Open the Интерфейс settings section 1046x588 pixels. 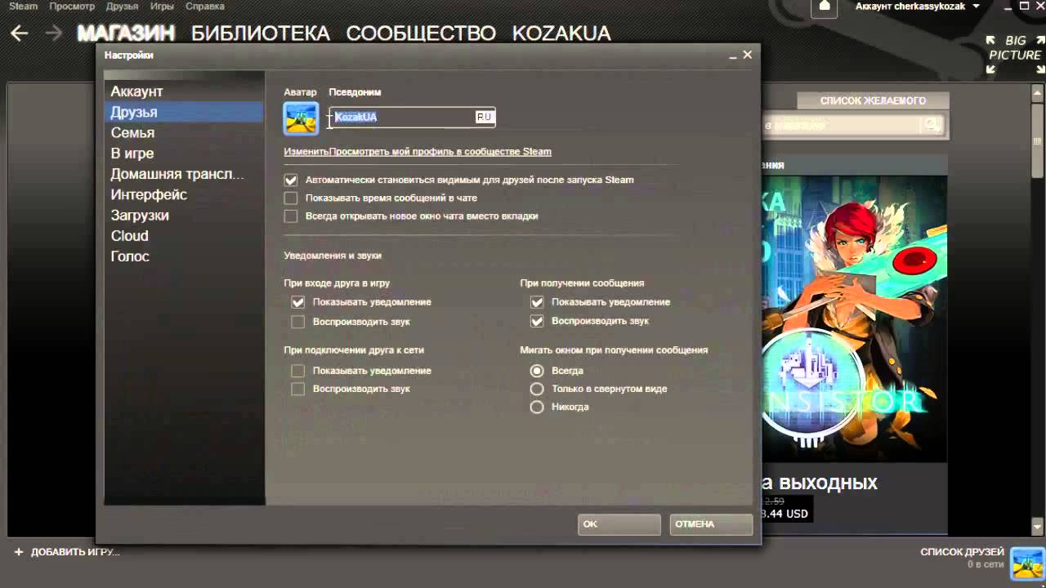tap(184, 194)
